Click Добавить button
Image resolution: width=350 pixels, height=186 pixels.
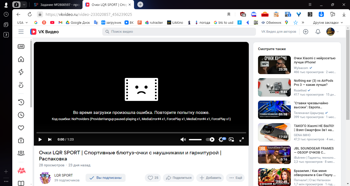[x=210, y=178]
